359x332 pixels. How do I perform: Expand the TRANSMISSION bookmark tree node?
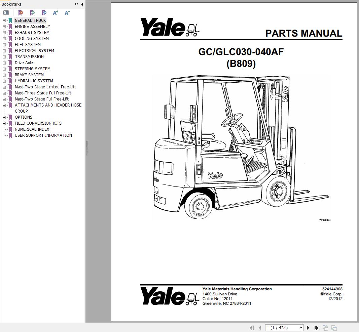point(3,56)
